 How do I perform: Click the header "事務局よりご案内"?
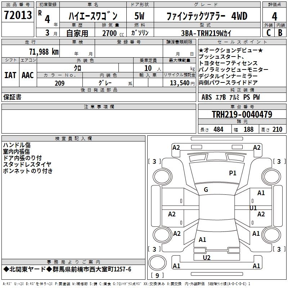(x=73, y=262)
